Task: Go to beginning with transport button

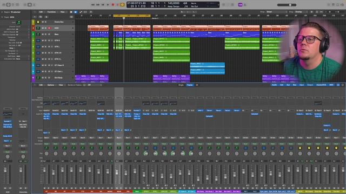Action: pos(103,5)
